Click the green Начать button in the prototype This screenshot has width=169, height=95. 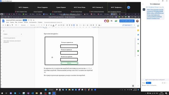pos(69,63)
